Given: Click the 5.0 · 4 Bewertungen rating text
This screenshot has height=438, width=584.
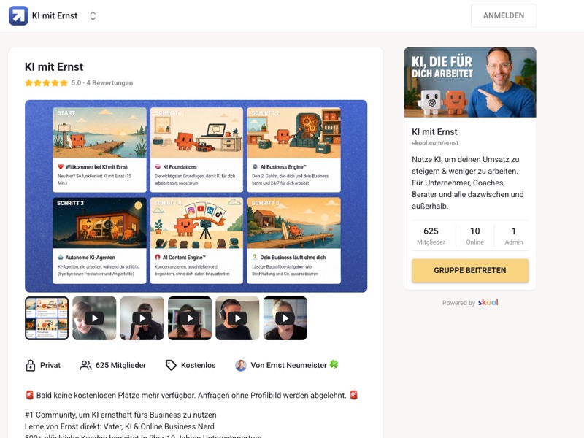Looking at the screenshot, I should (102, 83).
